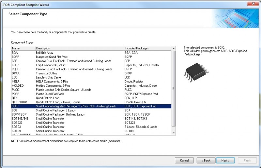This screenshot has width=261, height=168.
Task: Click the Ball Grid Array description
Action: (x=44, y=53)
